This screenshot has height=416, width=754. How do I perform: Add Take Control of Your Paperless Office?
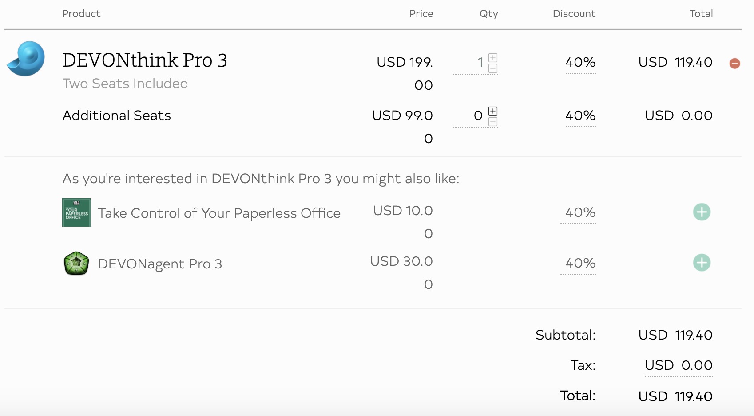coord(702,212)
